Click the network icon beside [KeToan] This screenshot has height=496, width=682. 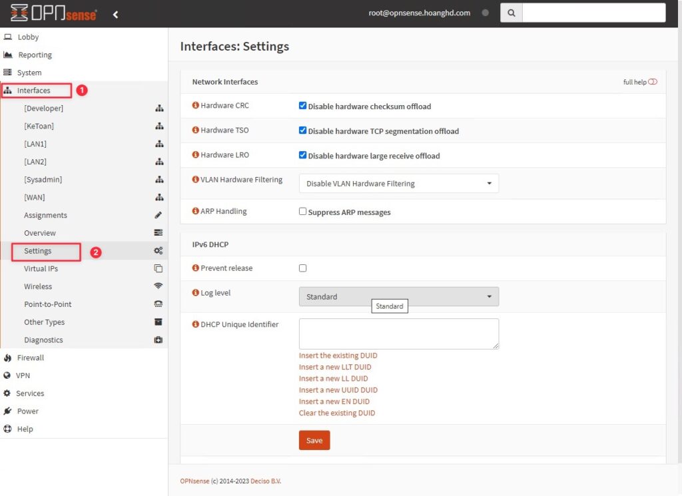point(159,126)
